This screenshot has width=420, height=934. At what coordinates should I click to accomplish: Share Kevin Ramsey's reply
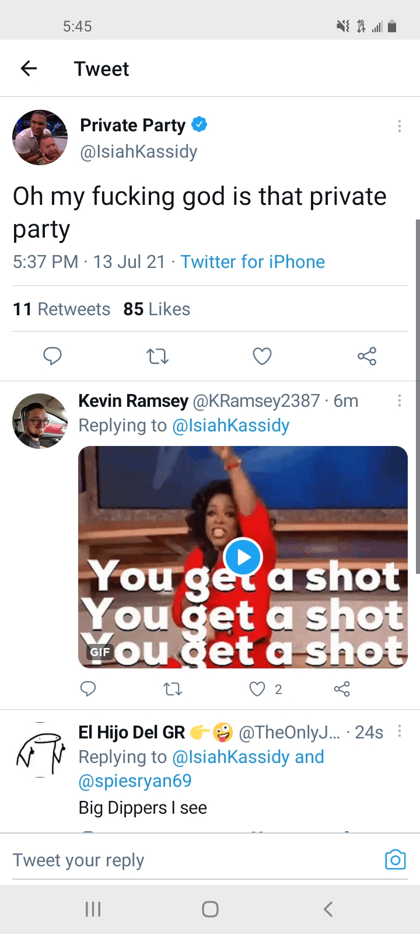point(342,689)
